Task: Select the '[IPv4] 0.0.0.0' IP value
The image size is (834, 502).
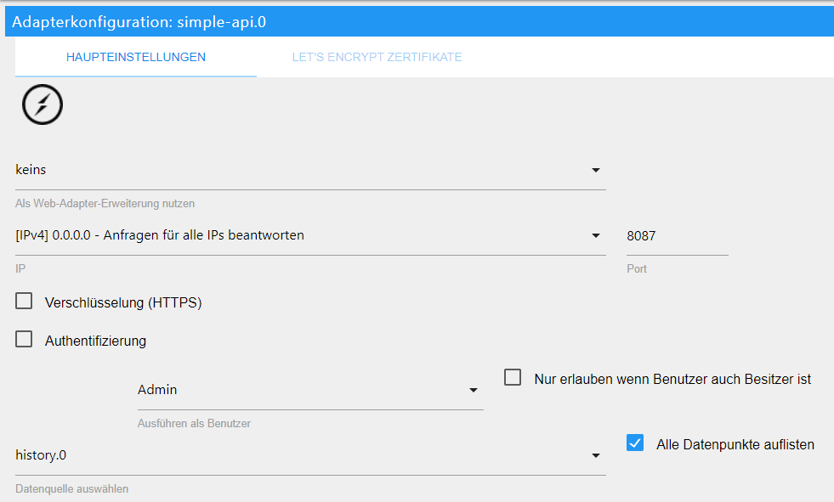Action: pyautogui.click(x=160, y=235)
